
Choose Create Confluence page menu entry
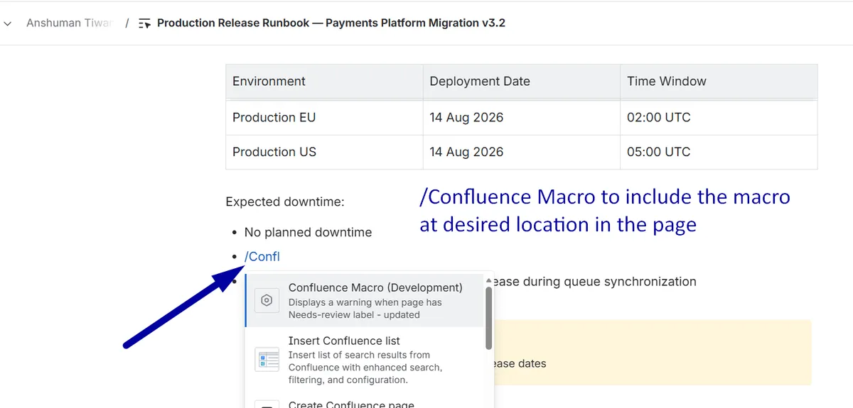[365, 402]
